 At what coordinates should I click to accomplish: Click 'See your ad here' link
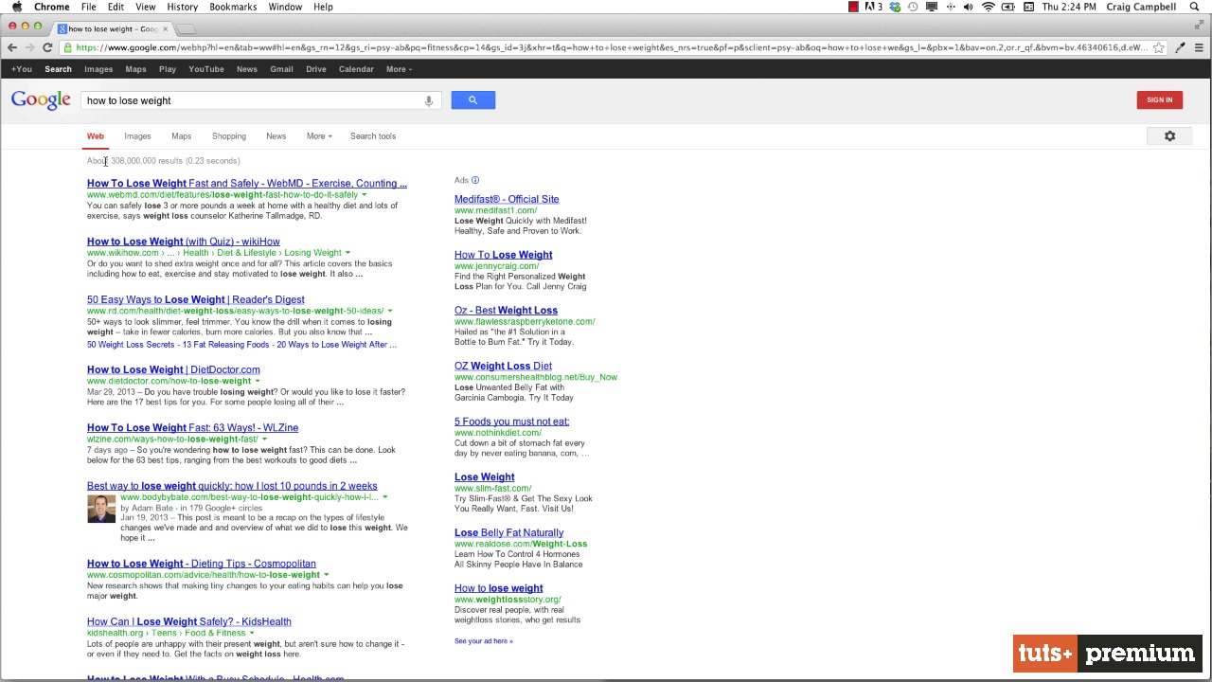pyautogui.click(x=484, y=641)
